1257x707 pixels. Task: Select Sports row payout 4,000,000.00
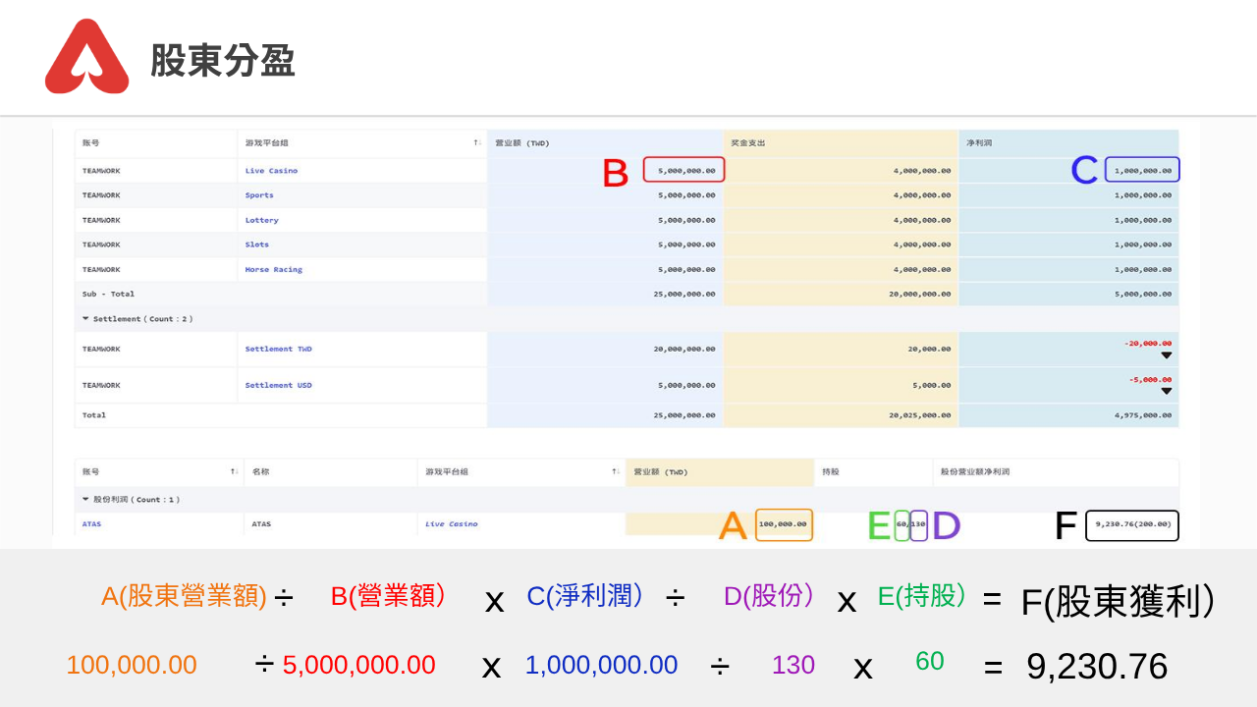click(922, 195)
